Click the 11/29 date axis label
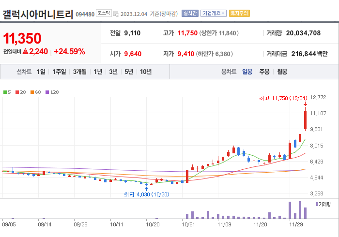This screenshot has width=339, height=237. coord(296,225)
